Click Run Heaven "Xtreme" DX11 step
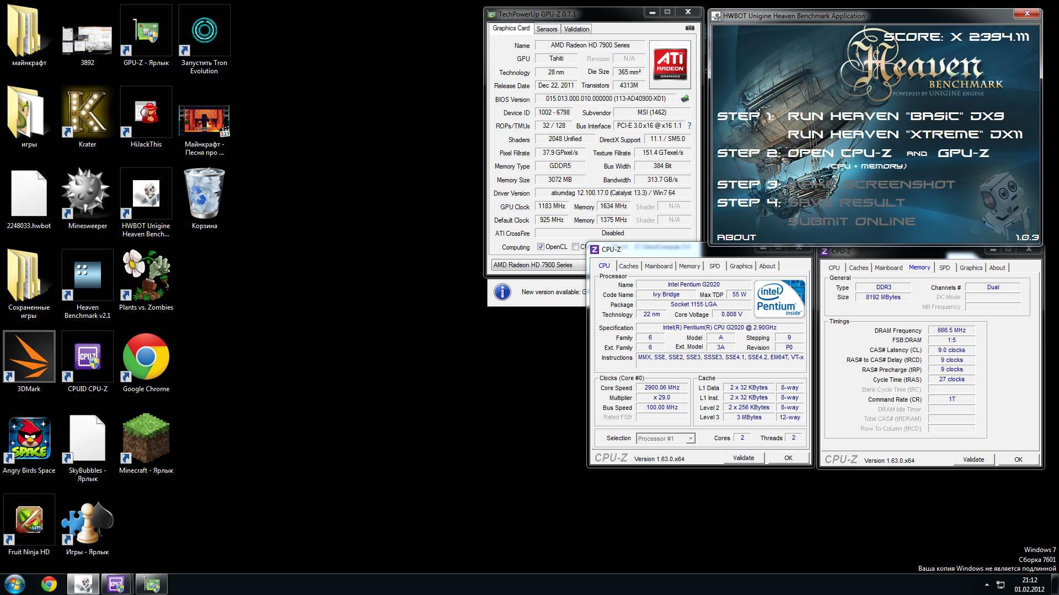 (905, 134)
